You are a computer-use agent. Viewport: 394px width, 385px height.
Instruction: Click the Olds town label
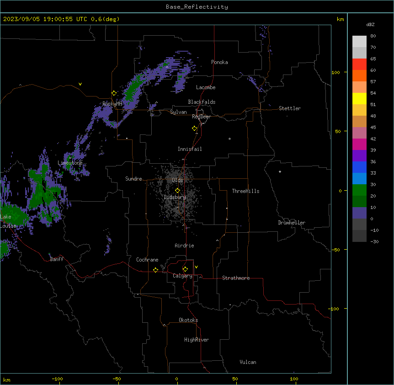[177, 180]
